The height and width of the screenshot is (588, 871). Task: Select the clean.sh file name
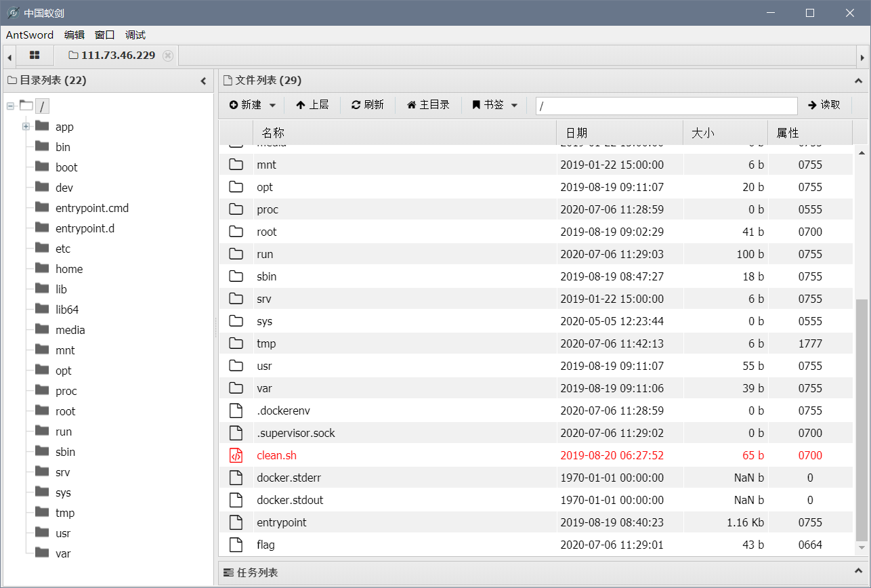[276, 455]
